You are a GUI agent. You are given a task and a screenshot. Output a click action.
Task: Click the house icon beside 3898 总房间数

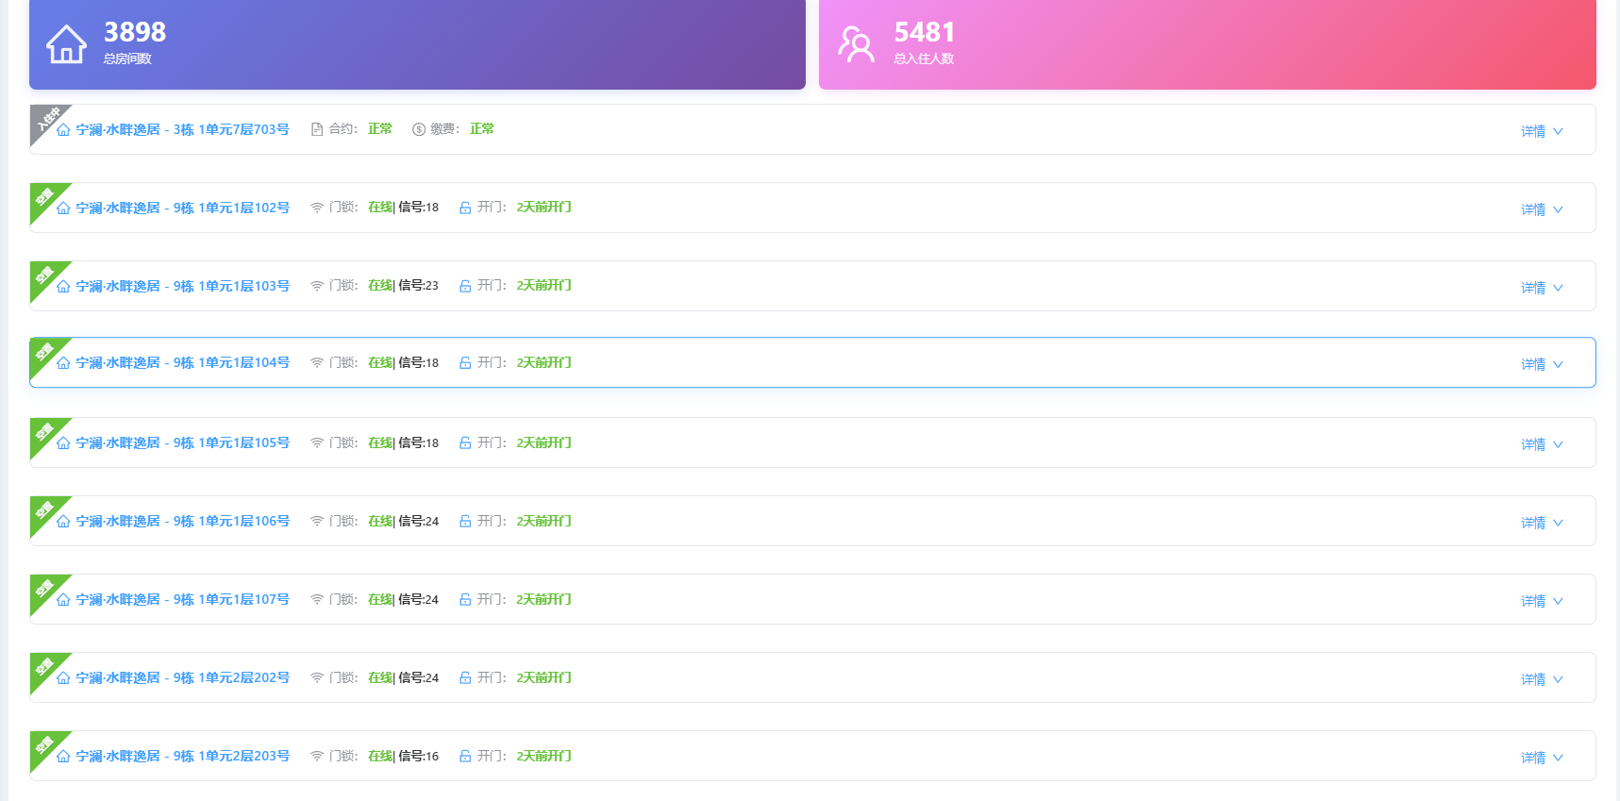coord(66,44)
